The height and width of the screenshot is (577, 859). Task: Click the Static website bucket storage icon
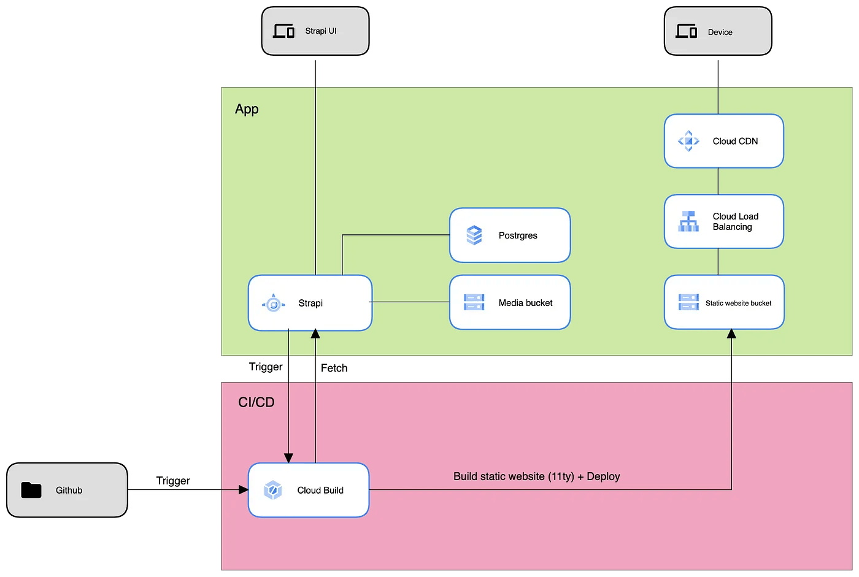(688, 302)
